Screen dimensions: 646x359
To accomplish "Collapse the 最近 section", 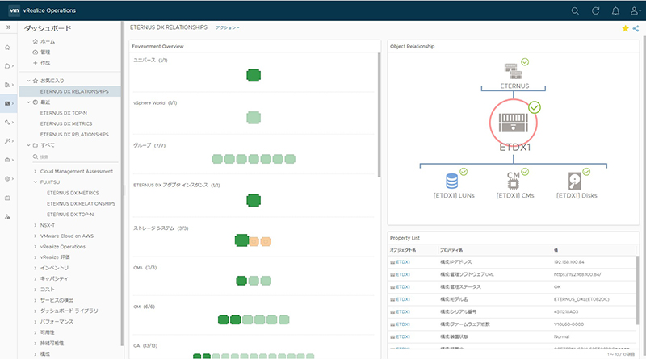I will [x=28, y=102].
